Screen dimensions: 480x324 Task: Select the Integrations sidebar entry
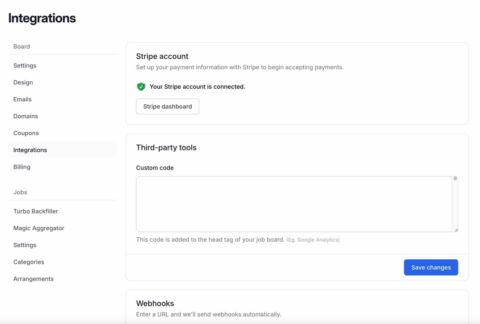(30, 150)
